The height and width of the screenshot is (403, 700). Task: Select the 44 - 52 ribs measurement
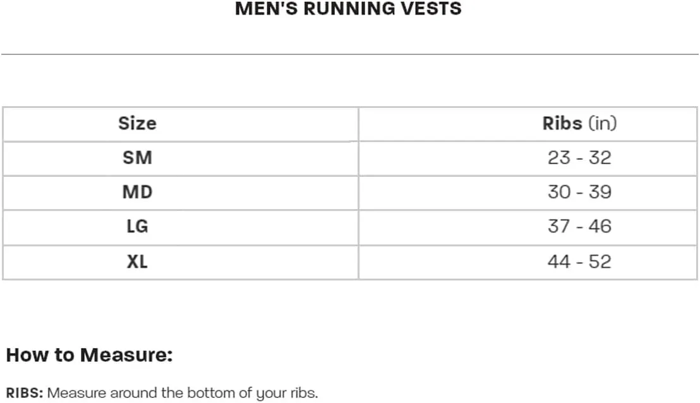(x=579, y=262)
